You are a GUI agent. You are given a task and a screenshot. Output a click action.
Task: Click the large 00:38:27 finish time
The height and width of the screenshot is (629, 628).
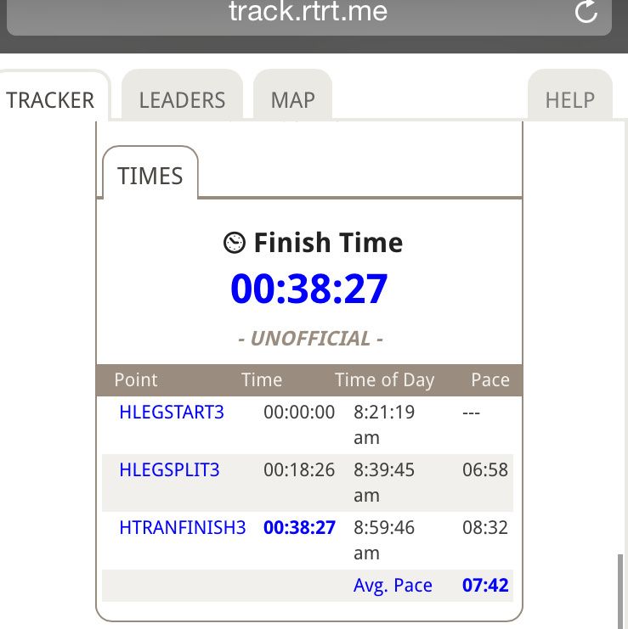[x=308, y=289]
